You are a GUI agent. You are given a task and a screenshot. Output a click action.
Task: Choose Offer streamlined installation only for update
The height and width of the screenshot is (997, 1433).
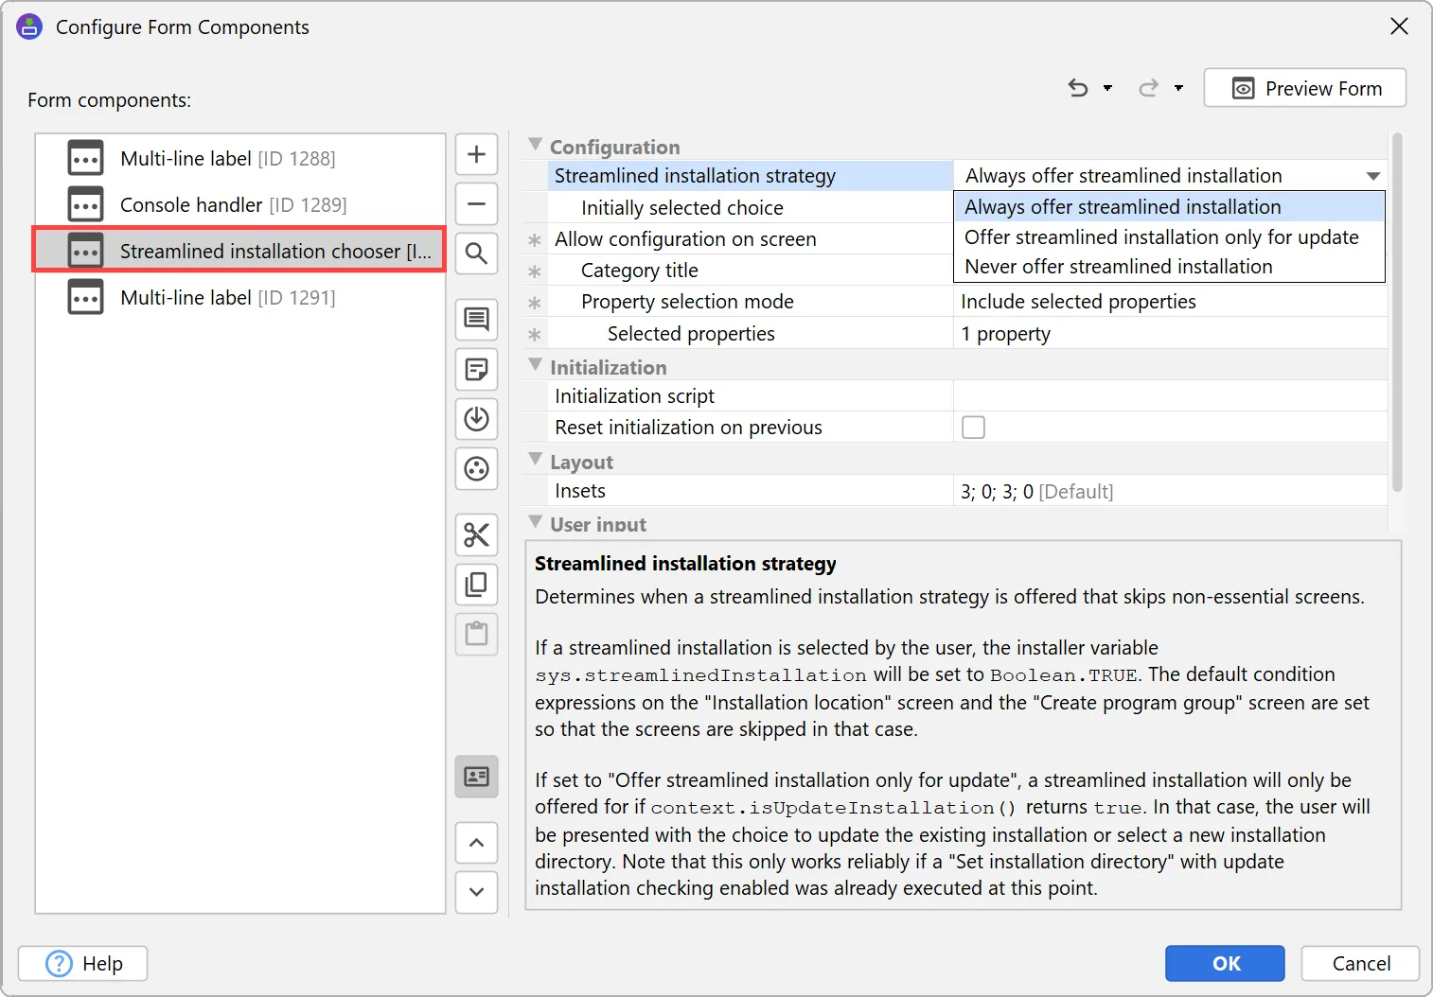tap(1160, 237)
